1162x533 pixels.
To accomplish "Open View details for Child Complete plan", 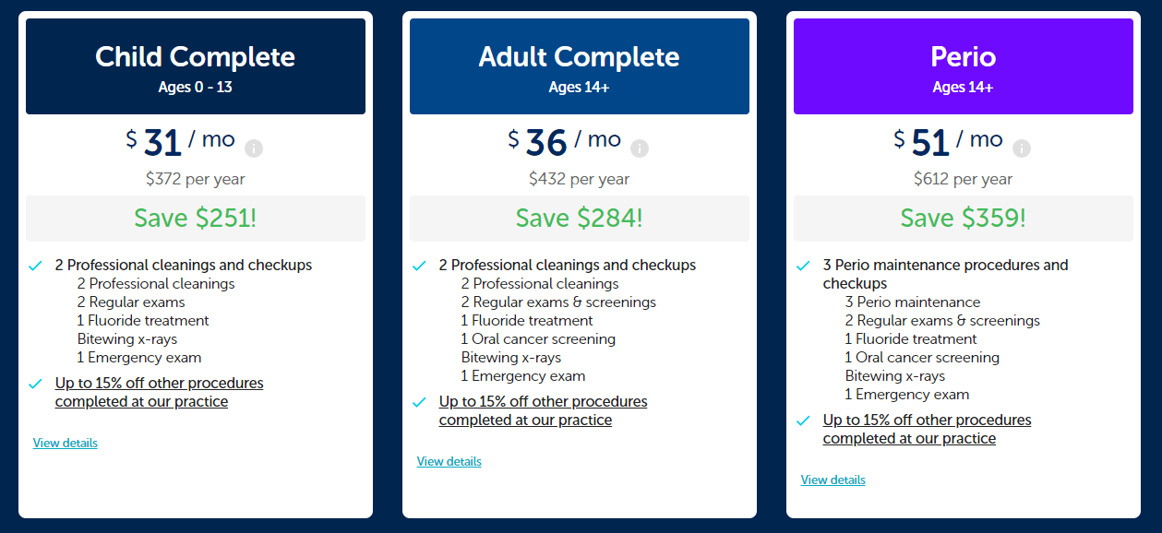I will pos(66,444).
